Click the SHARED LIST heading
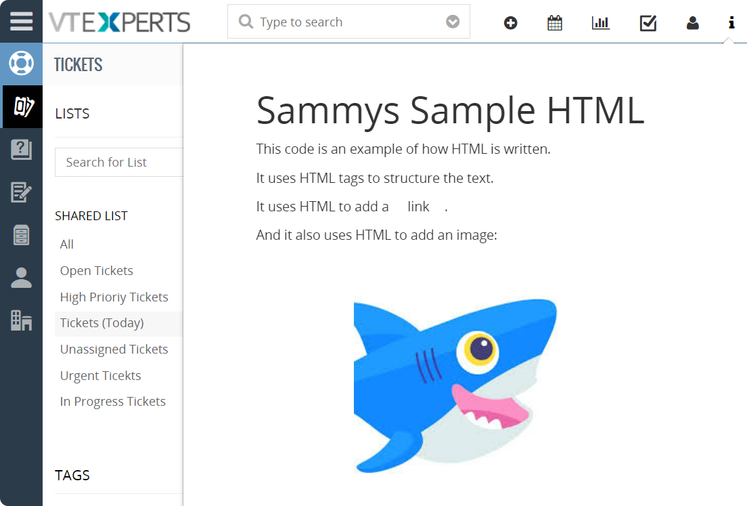 [91, 216]
